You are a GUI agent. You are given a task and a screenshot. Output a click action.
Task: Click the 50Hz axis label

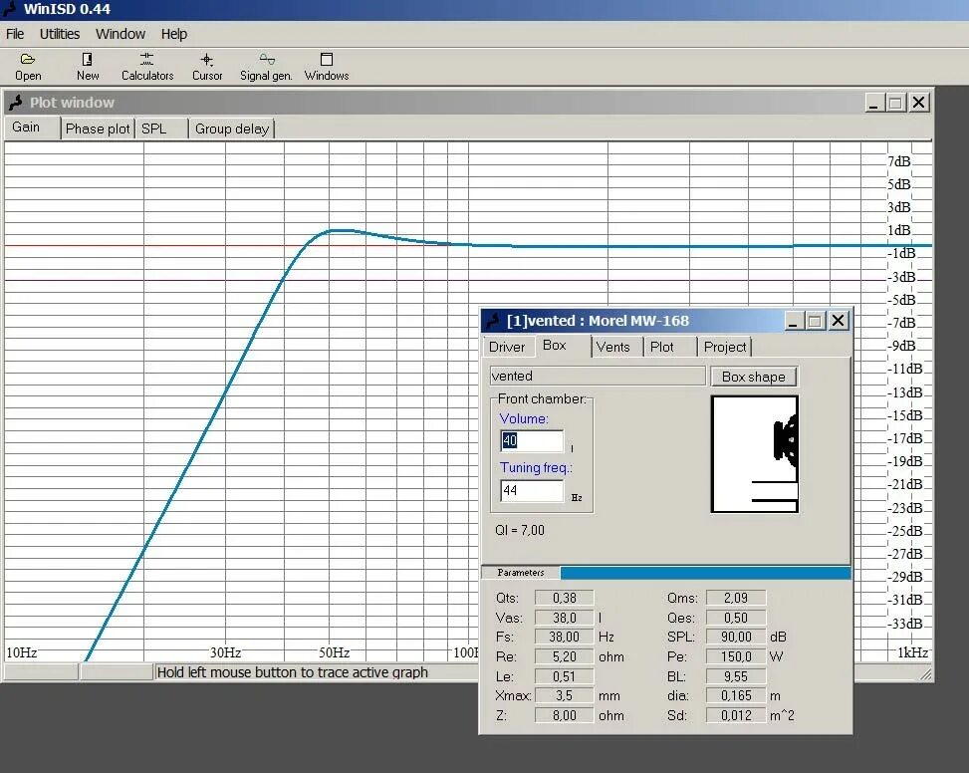point(335,652)
